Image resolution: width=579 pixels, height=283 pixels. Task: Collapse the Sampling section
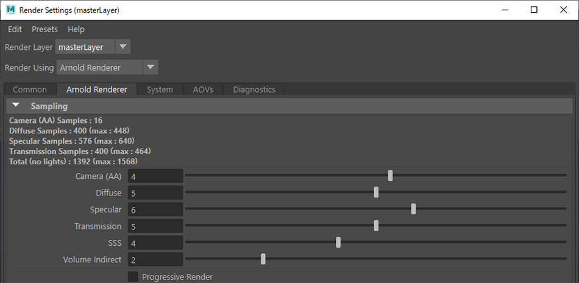click(15, 105)
